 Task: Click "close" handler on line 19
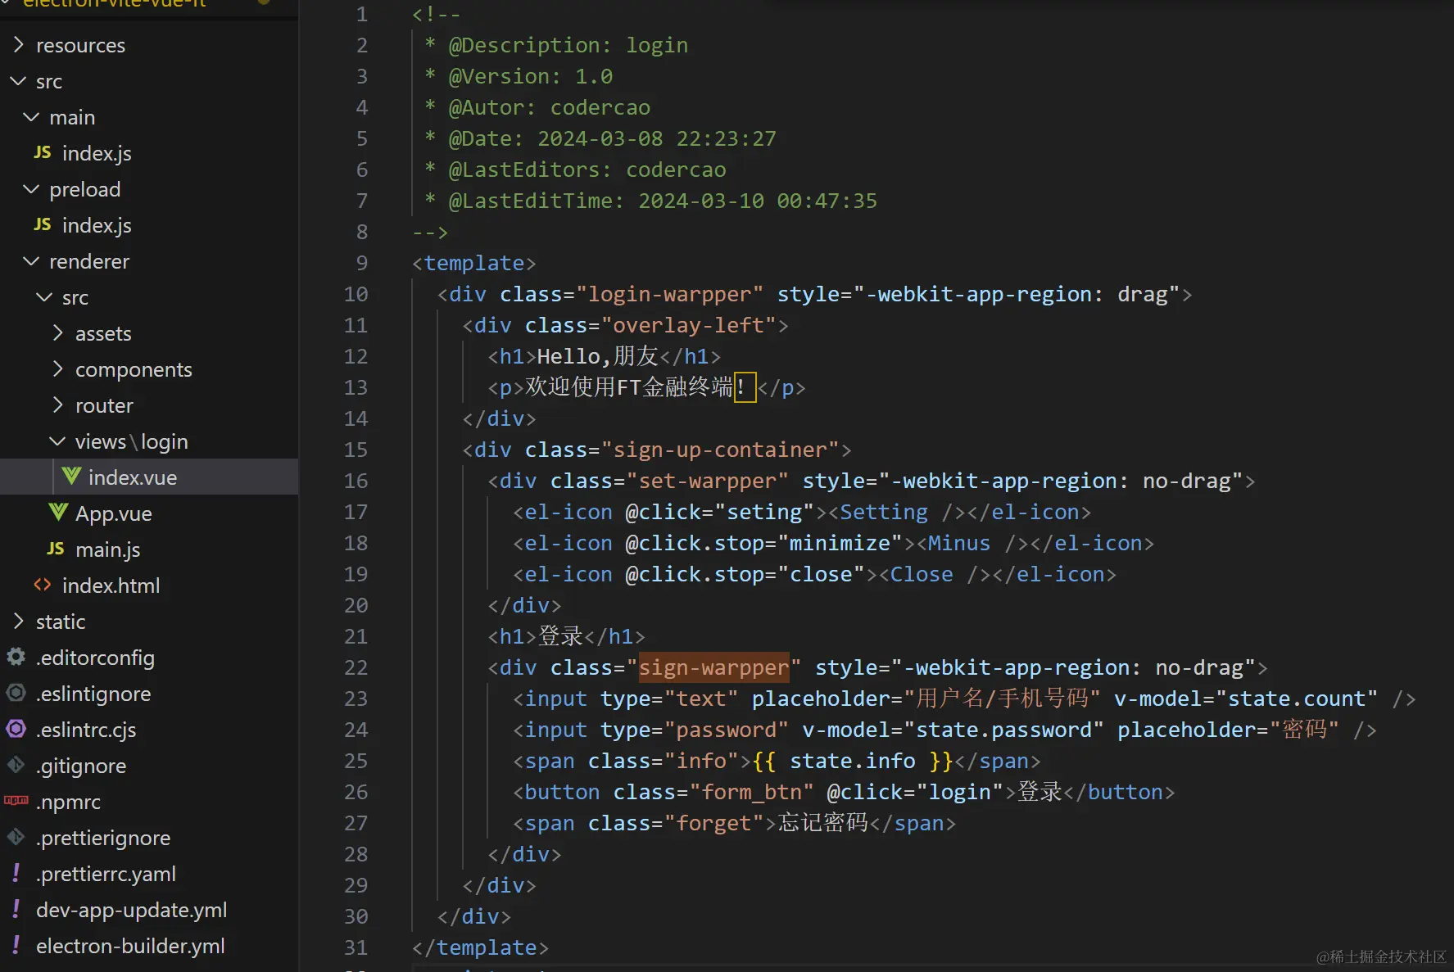tap(821, 574)
